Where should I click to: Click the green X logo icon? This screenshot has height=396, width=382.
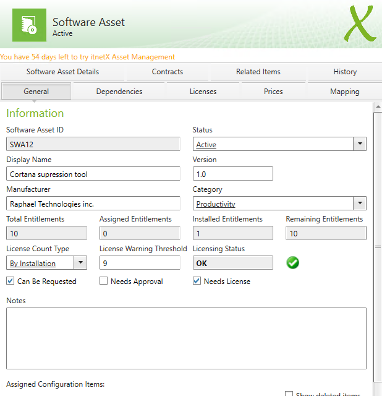click(x=360, y=24)
